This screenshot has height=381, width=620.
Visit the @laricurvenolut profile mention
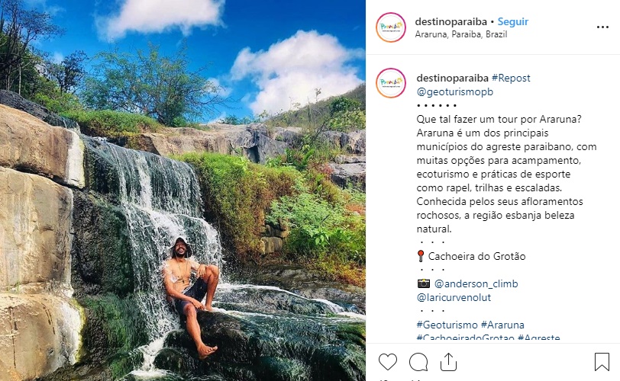pyautogui.click(x=454, y=297)
